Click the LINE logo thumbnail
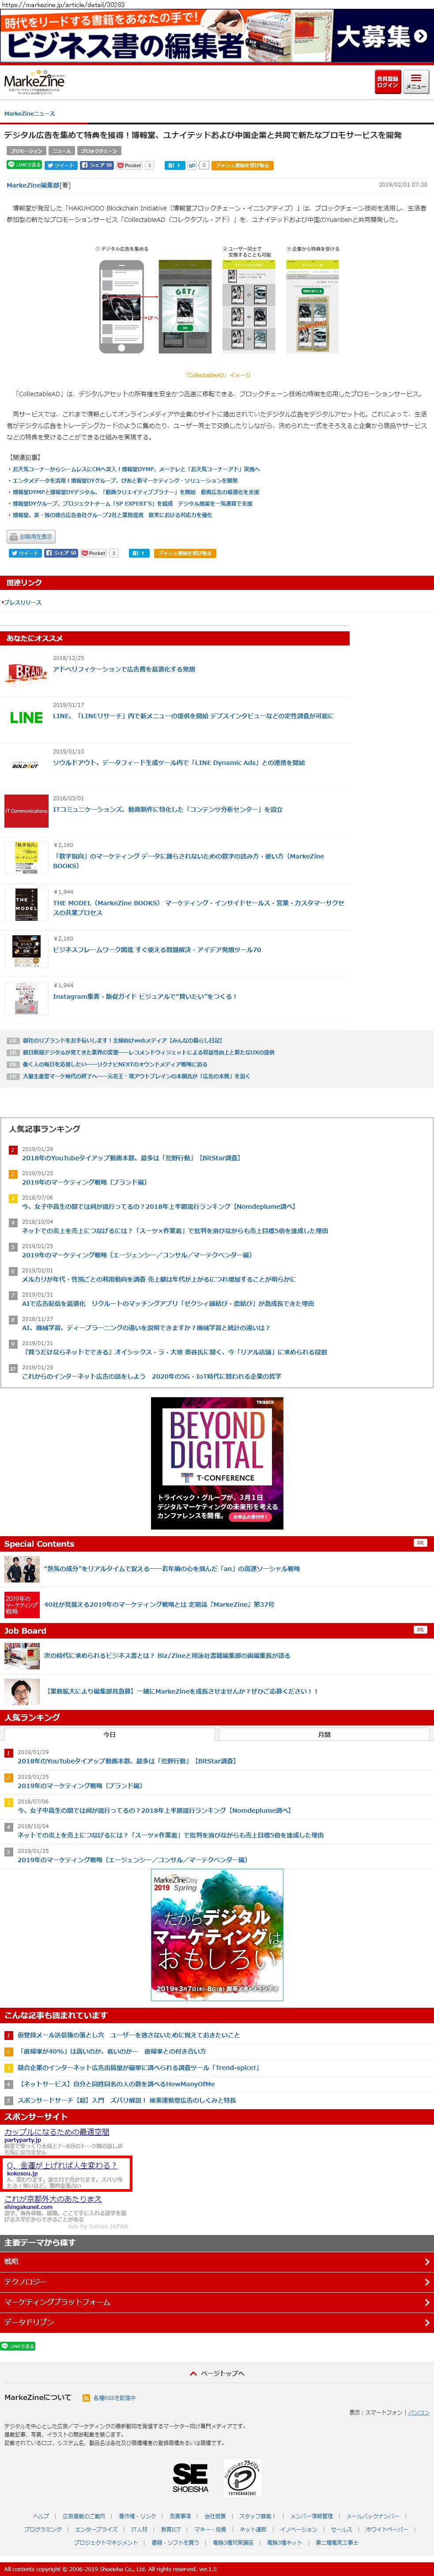434x2576 pixels. point(26,717)
